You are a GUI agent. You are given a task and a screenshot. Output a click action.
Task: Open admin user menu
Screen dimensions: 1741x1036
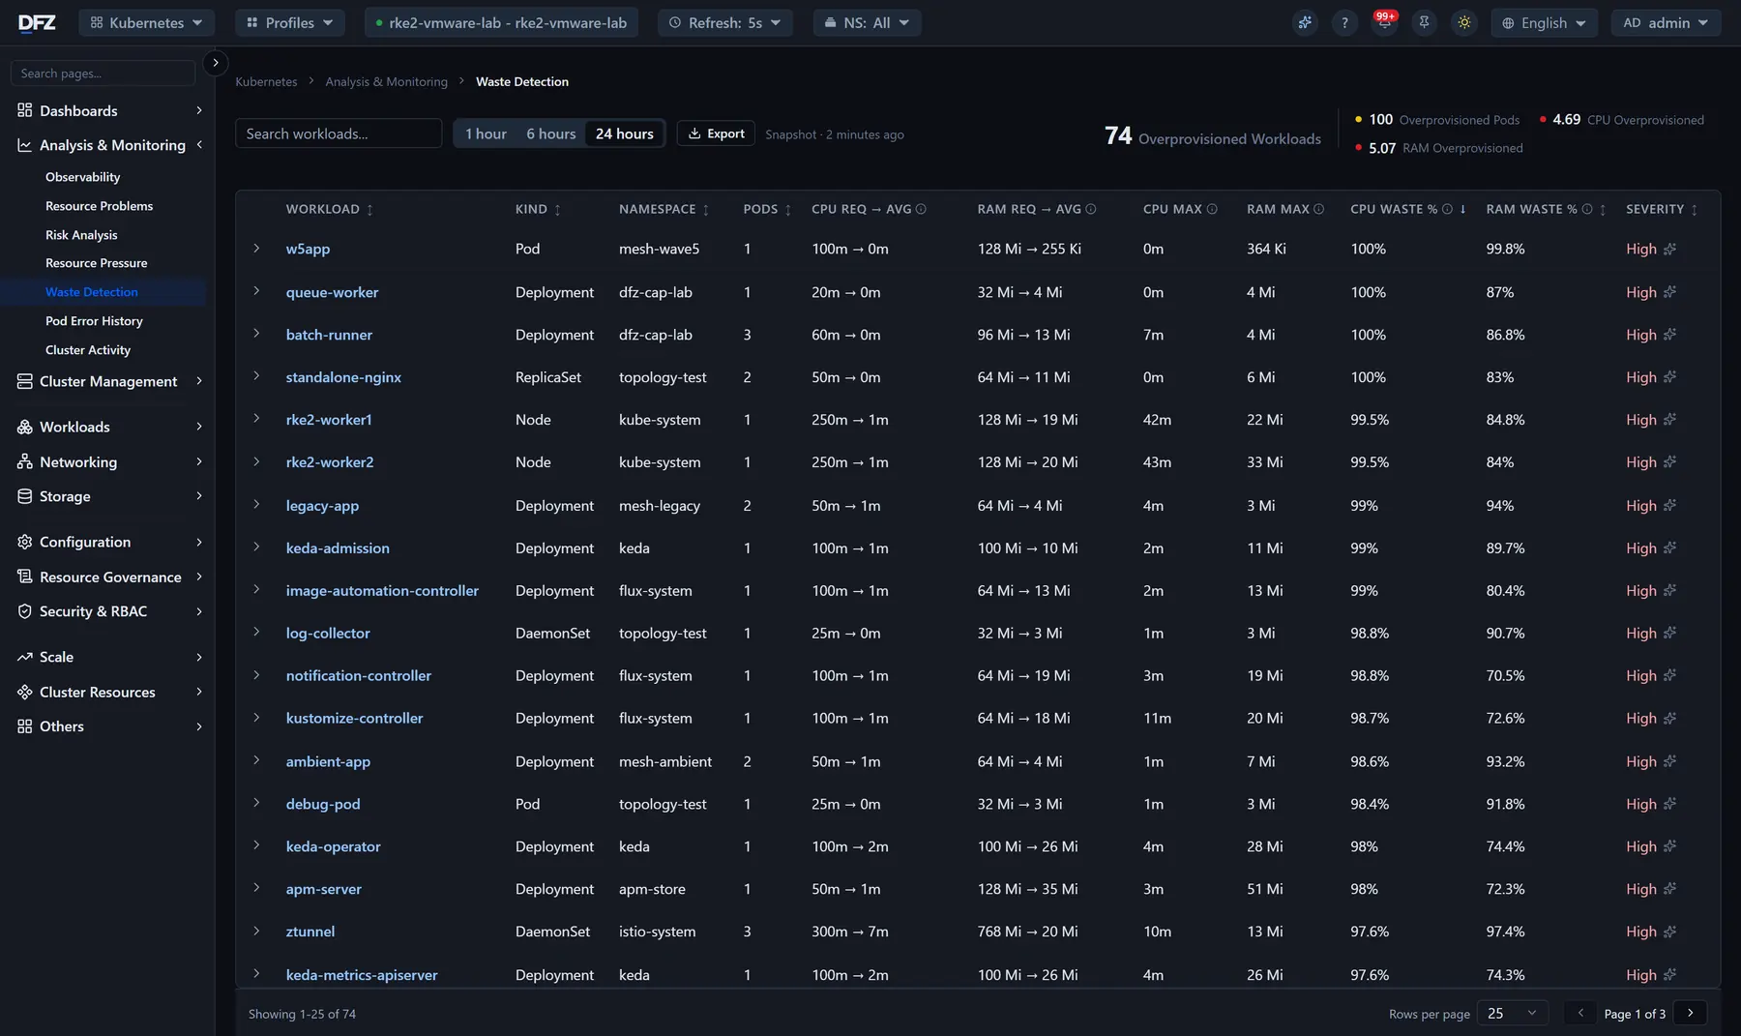click(x=1666, y=22)
